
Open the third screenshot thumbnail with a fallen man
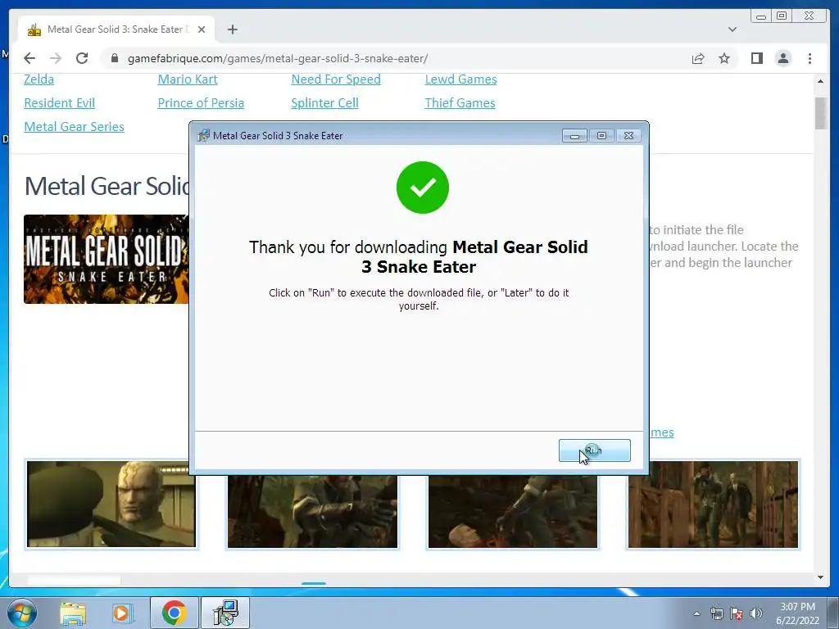pyautogui.click(x=513, y=511)
